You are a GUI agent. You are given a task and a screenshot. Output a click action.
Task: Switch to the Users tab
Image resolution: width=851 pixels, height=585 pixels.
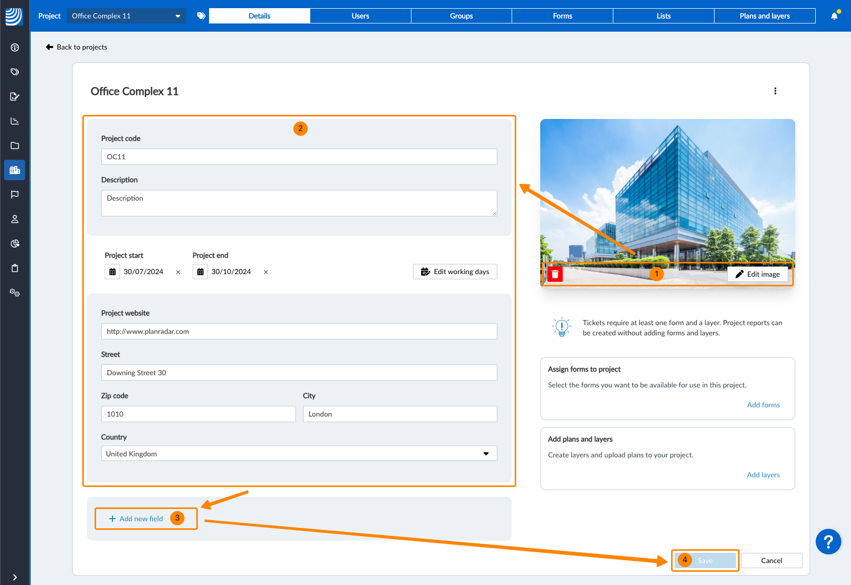[360, 16]
